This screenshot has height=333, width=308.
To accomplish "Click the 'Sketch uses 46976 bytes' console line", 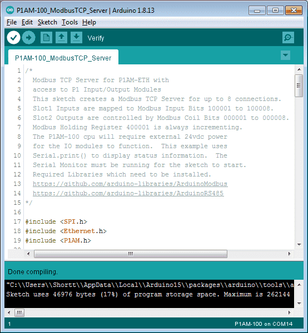I will click(x=148, y=294).
